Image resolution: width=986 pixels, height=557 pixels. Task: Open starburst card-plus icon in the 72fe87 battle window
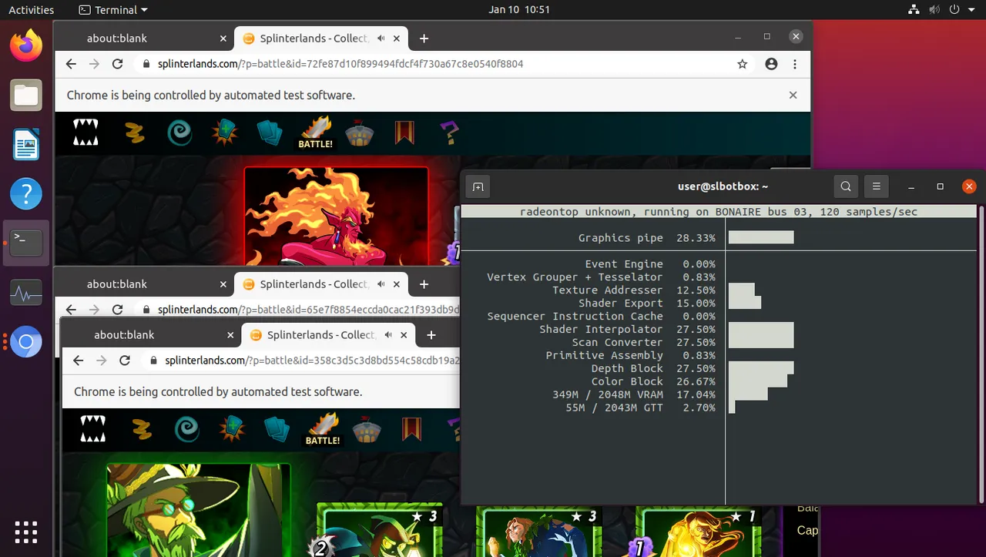point(225,133)
